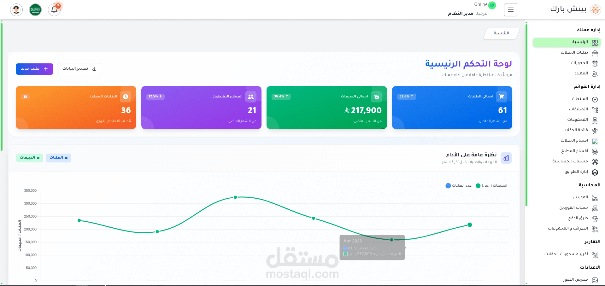Click the 36 pending orders value
Viewport: 605px width, 286px height.
pos(126,110)
